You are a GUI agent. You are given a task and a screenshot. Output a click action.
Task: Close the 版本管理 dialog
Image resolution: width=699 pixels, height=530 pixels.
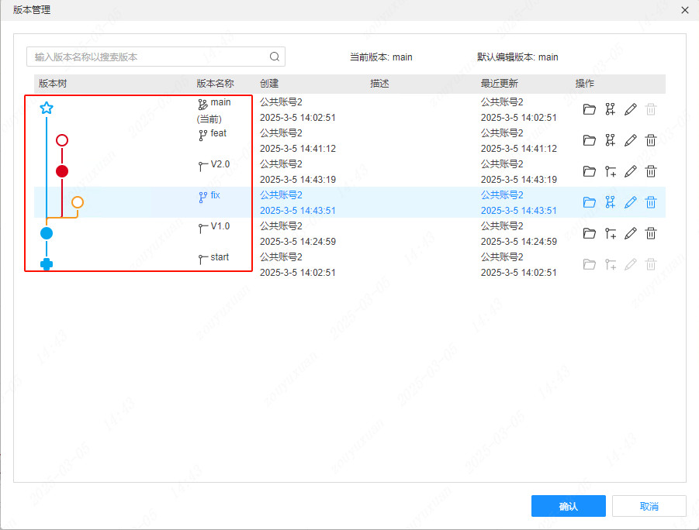click(x=685, y=10)
